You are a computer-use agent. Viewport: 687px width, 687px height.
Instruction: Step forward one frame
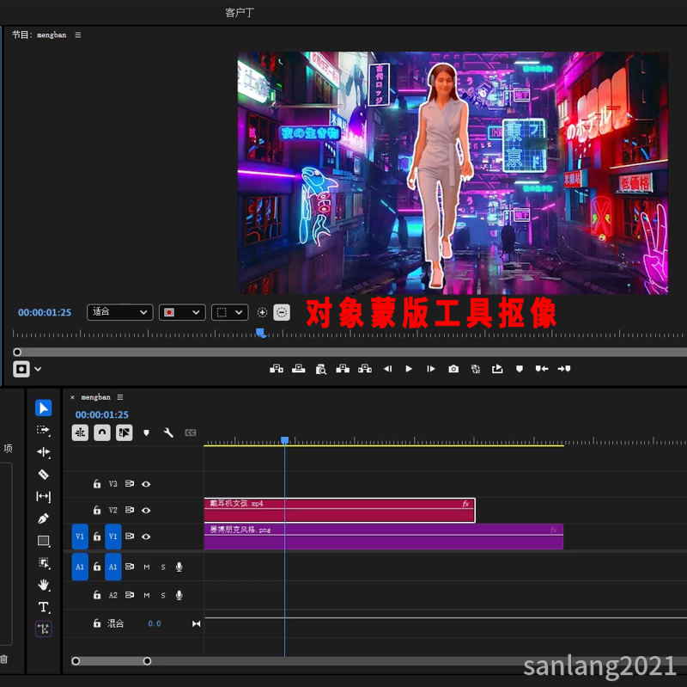point(431,369)
